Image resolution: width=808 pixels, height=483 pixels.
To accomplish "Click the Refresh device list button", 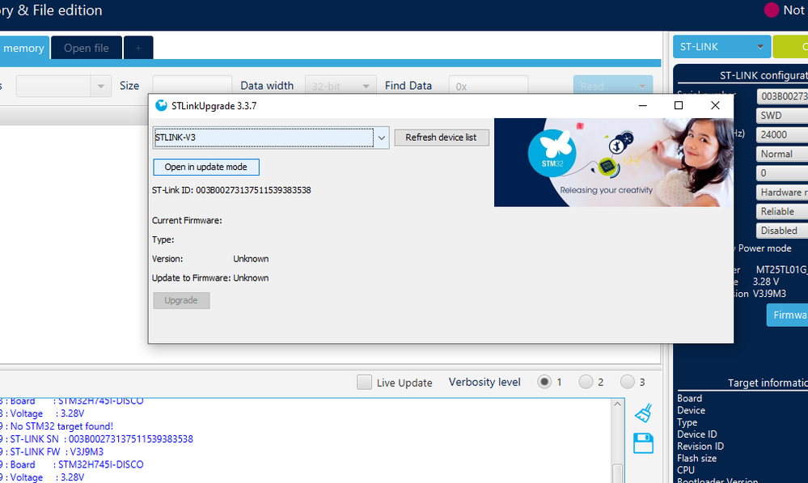I will pos(441,138).
